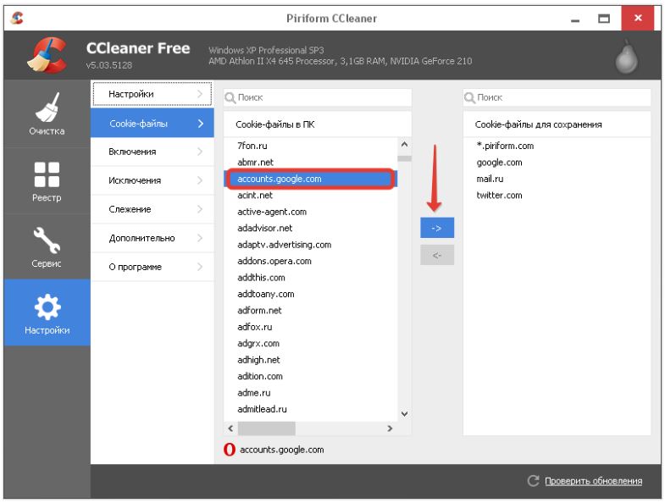This screenshot has width=665, height=503.
Task: Open the Очистка cleaner section
Action: click(47, 113)
